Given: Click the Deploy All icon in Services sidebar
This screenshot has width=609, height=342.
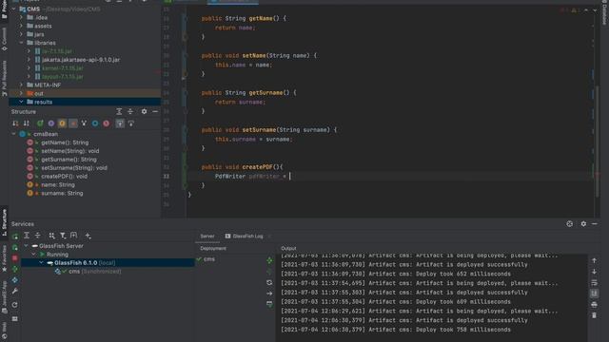Looking at the screenshot, I should click(15, 269).
